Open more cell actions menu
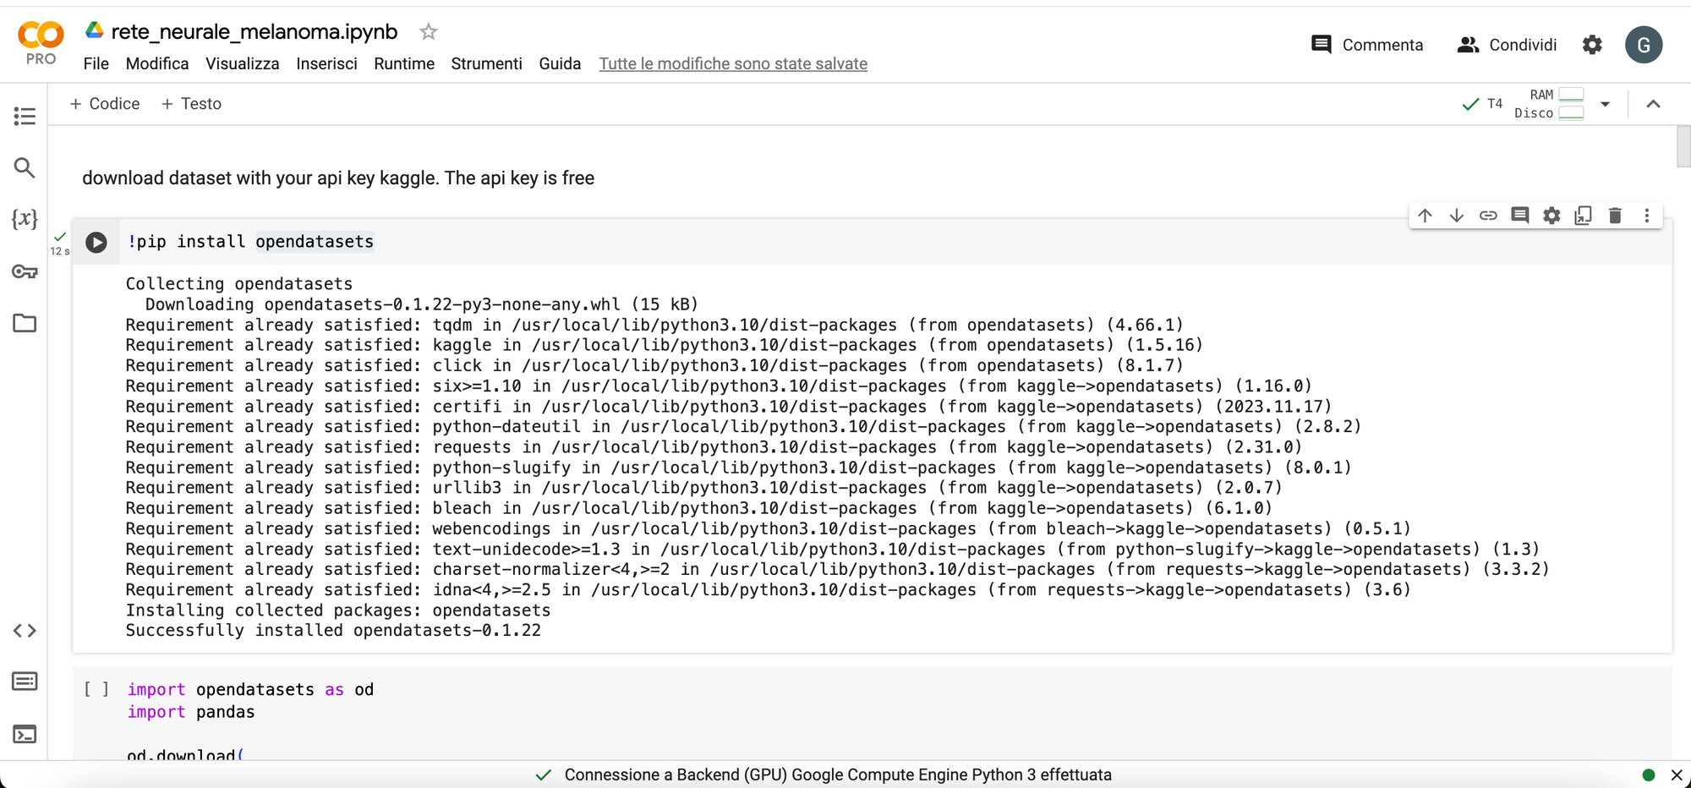Screen dimensions: 1691x788 point(1647,216)
